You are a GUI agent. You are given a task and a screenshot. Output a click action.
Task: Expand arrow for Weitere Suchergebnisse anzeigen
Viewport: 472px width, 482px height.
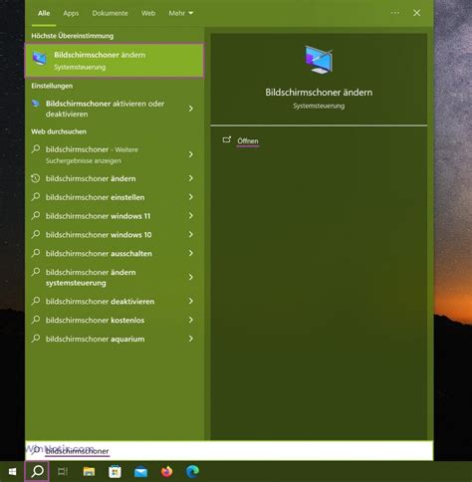[x=191, y=154]
